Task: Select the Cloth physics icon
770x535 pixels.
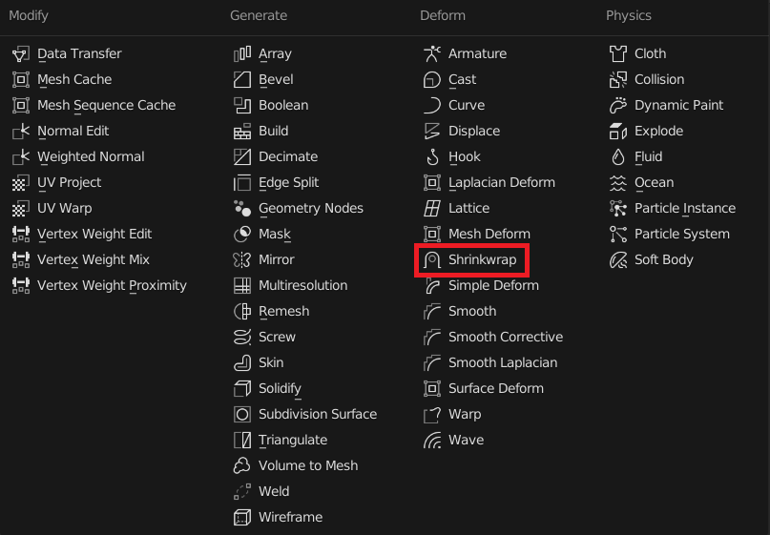Action: [x=618, y=54]
